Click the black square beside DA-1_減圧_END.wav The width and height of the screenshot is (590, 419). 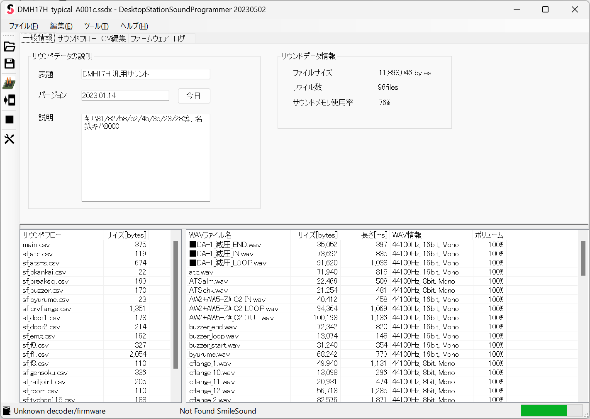[x=193, y=245]
